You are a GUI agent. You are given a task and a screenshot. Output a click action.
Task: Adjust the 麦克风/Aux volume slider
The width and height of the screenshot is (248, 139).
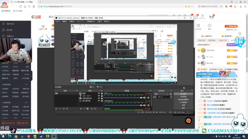point(123,98)
